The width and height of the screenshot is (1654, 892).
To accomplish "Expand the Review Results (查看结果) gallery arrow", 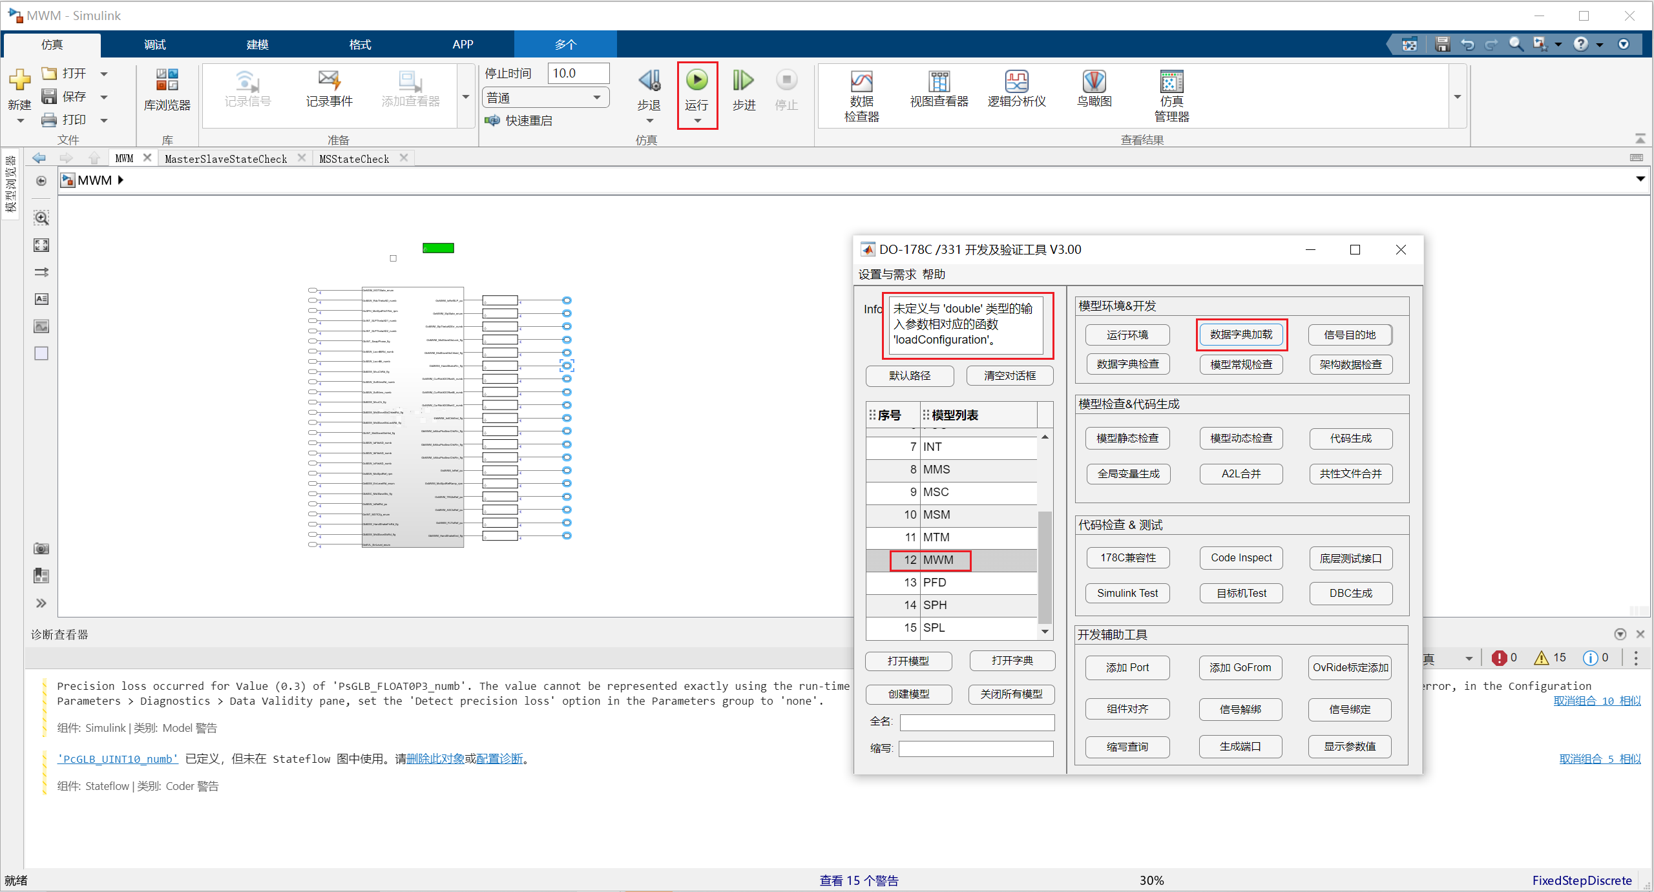I will pyautogui.click(x=1458, y=97).
